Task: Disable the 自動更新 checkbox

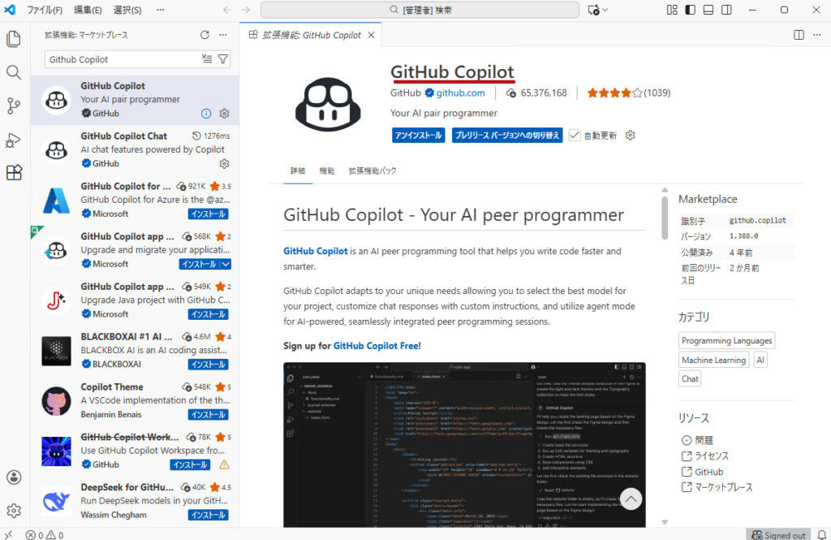Action: [x=575, y=135]
